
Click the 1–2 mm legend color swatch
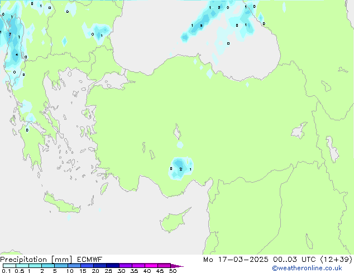pos(35,266)
